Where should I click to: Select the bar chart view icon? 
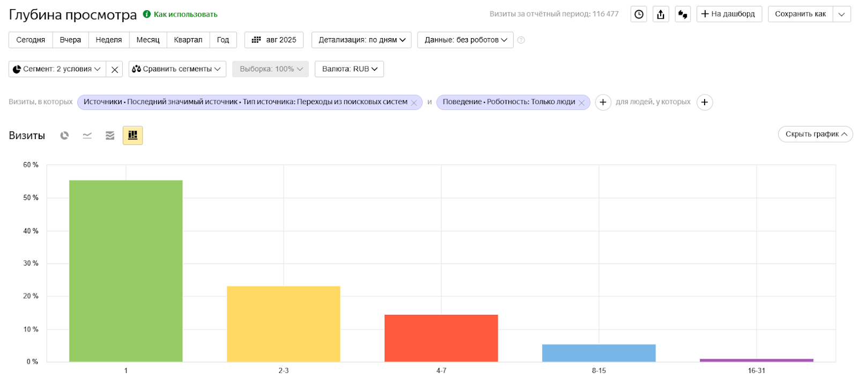(x=132, y=136)
